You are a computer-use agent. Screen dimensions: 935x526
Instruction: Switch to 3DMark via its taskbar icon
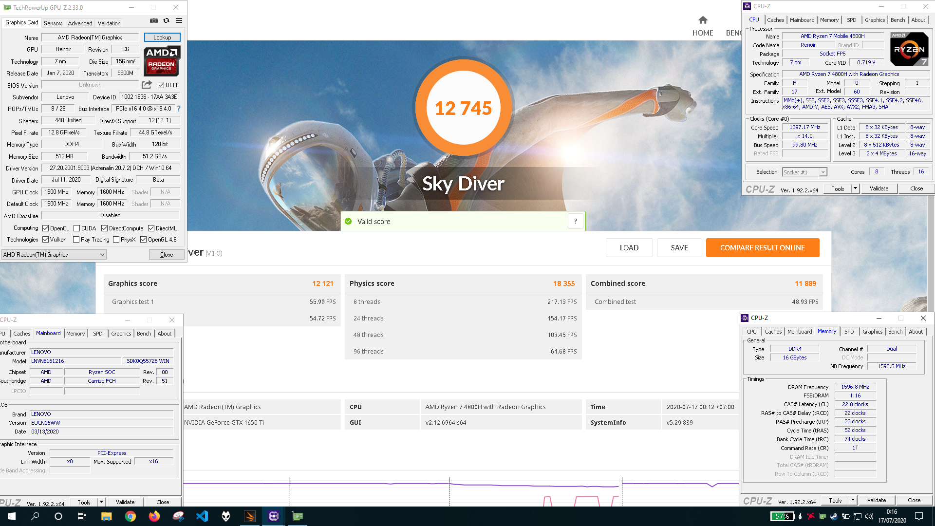(250, 516)
